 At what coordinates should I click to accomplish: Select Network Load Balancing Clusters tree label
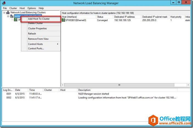pos(28,12)
